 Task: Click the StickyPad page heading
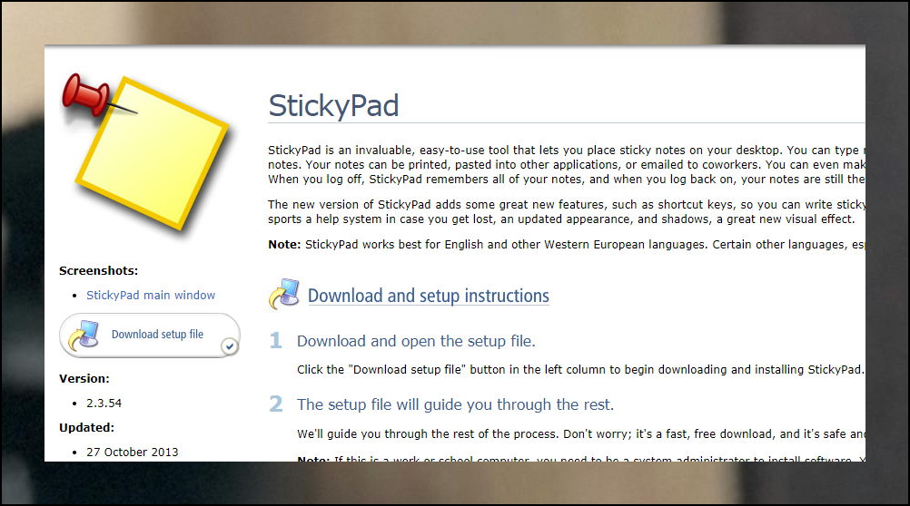tap(333, 105)
